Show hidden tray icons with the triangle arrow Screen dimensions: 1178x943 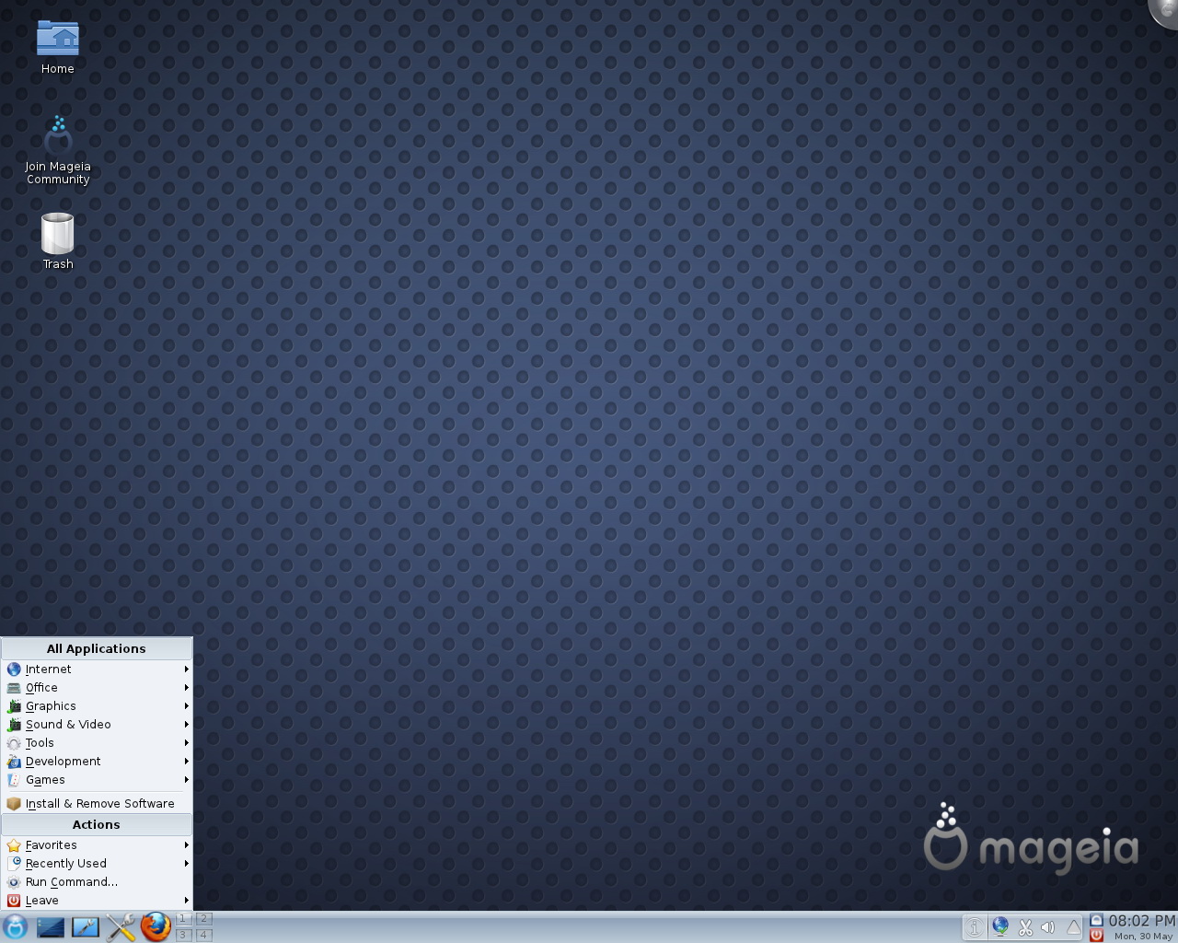tap(1073, 927)
